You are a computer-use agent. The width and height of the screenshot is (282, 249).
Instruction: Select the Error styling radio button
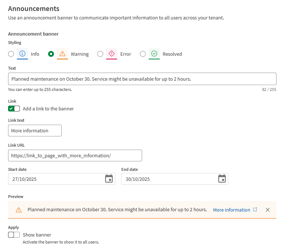point(100,54)
